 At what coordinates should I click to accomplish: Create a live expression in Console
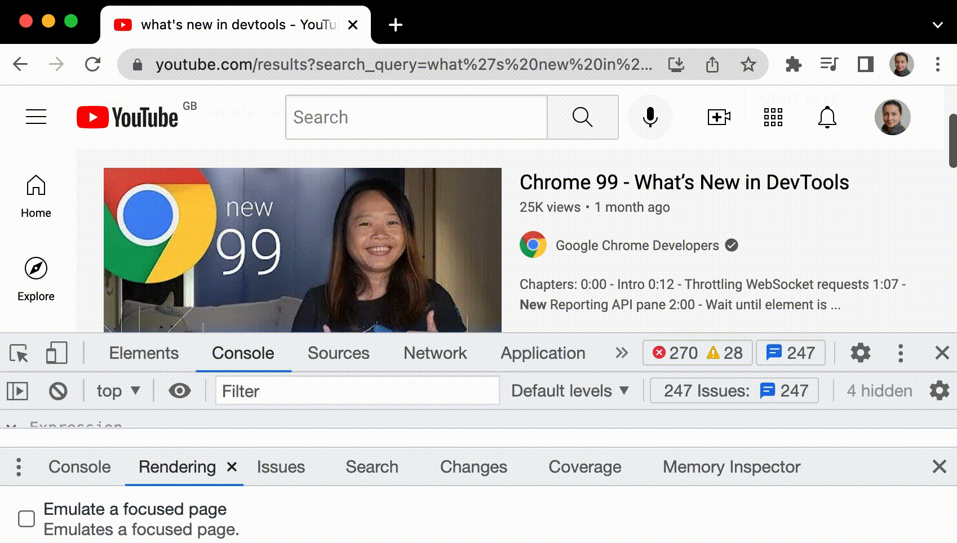point(179,390)
